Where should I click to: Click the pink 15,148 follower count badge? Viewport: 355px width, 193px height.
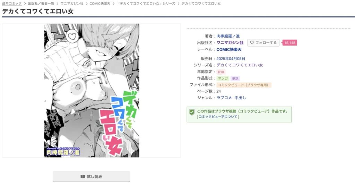coord(289,43)
